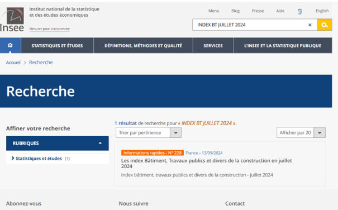Switch the site to English

point(322,11)
